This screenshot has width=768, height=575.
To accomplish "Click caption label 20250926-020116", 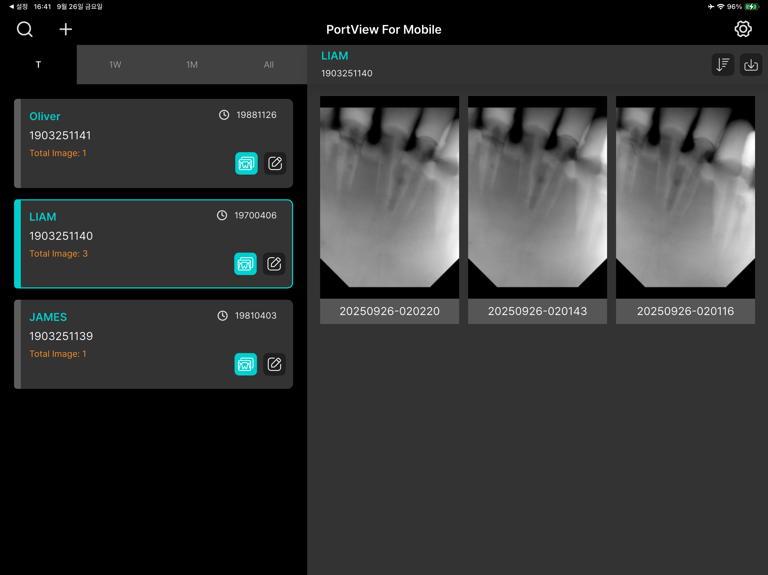I will 685,311.
